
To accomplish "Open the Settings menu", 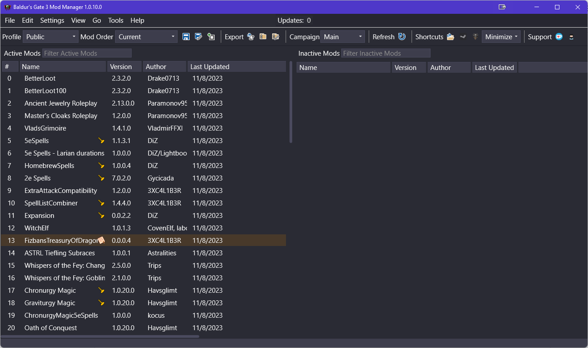I will 52,20.
